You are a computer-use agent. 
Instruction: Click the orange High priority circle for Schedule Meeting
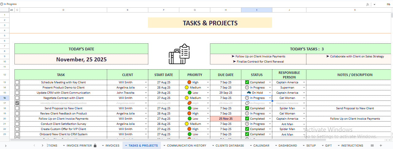[x=189, y=82]
